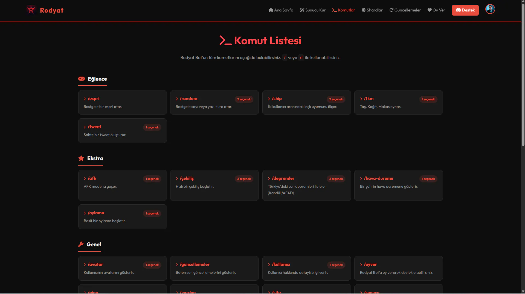Open the user avatar profile menu
Screen dimensions: 525x294
pos(490,9)
